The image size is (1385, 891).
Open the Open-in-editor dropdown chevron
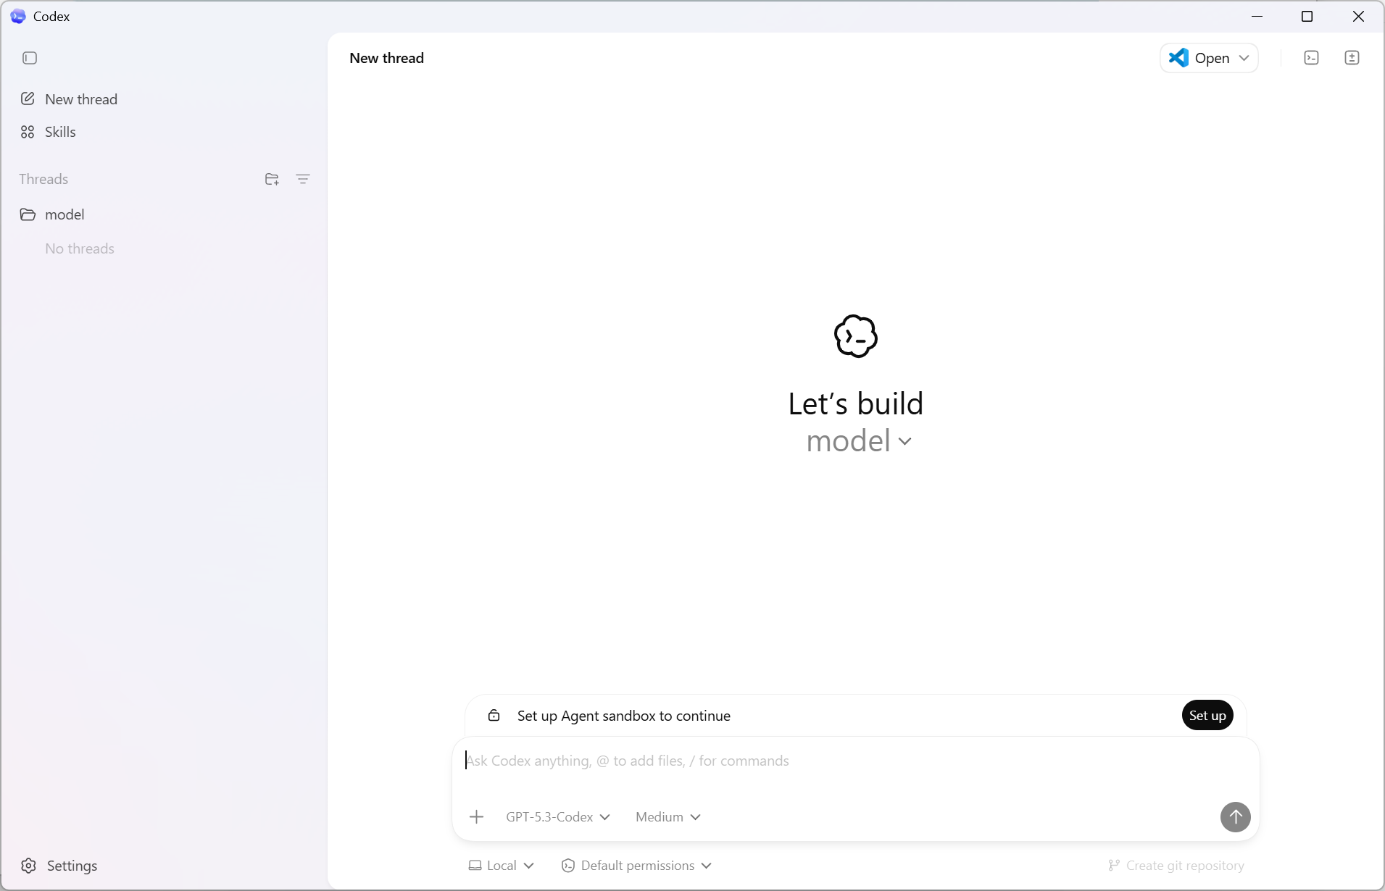(1244, 58)
